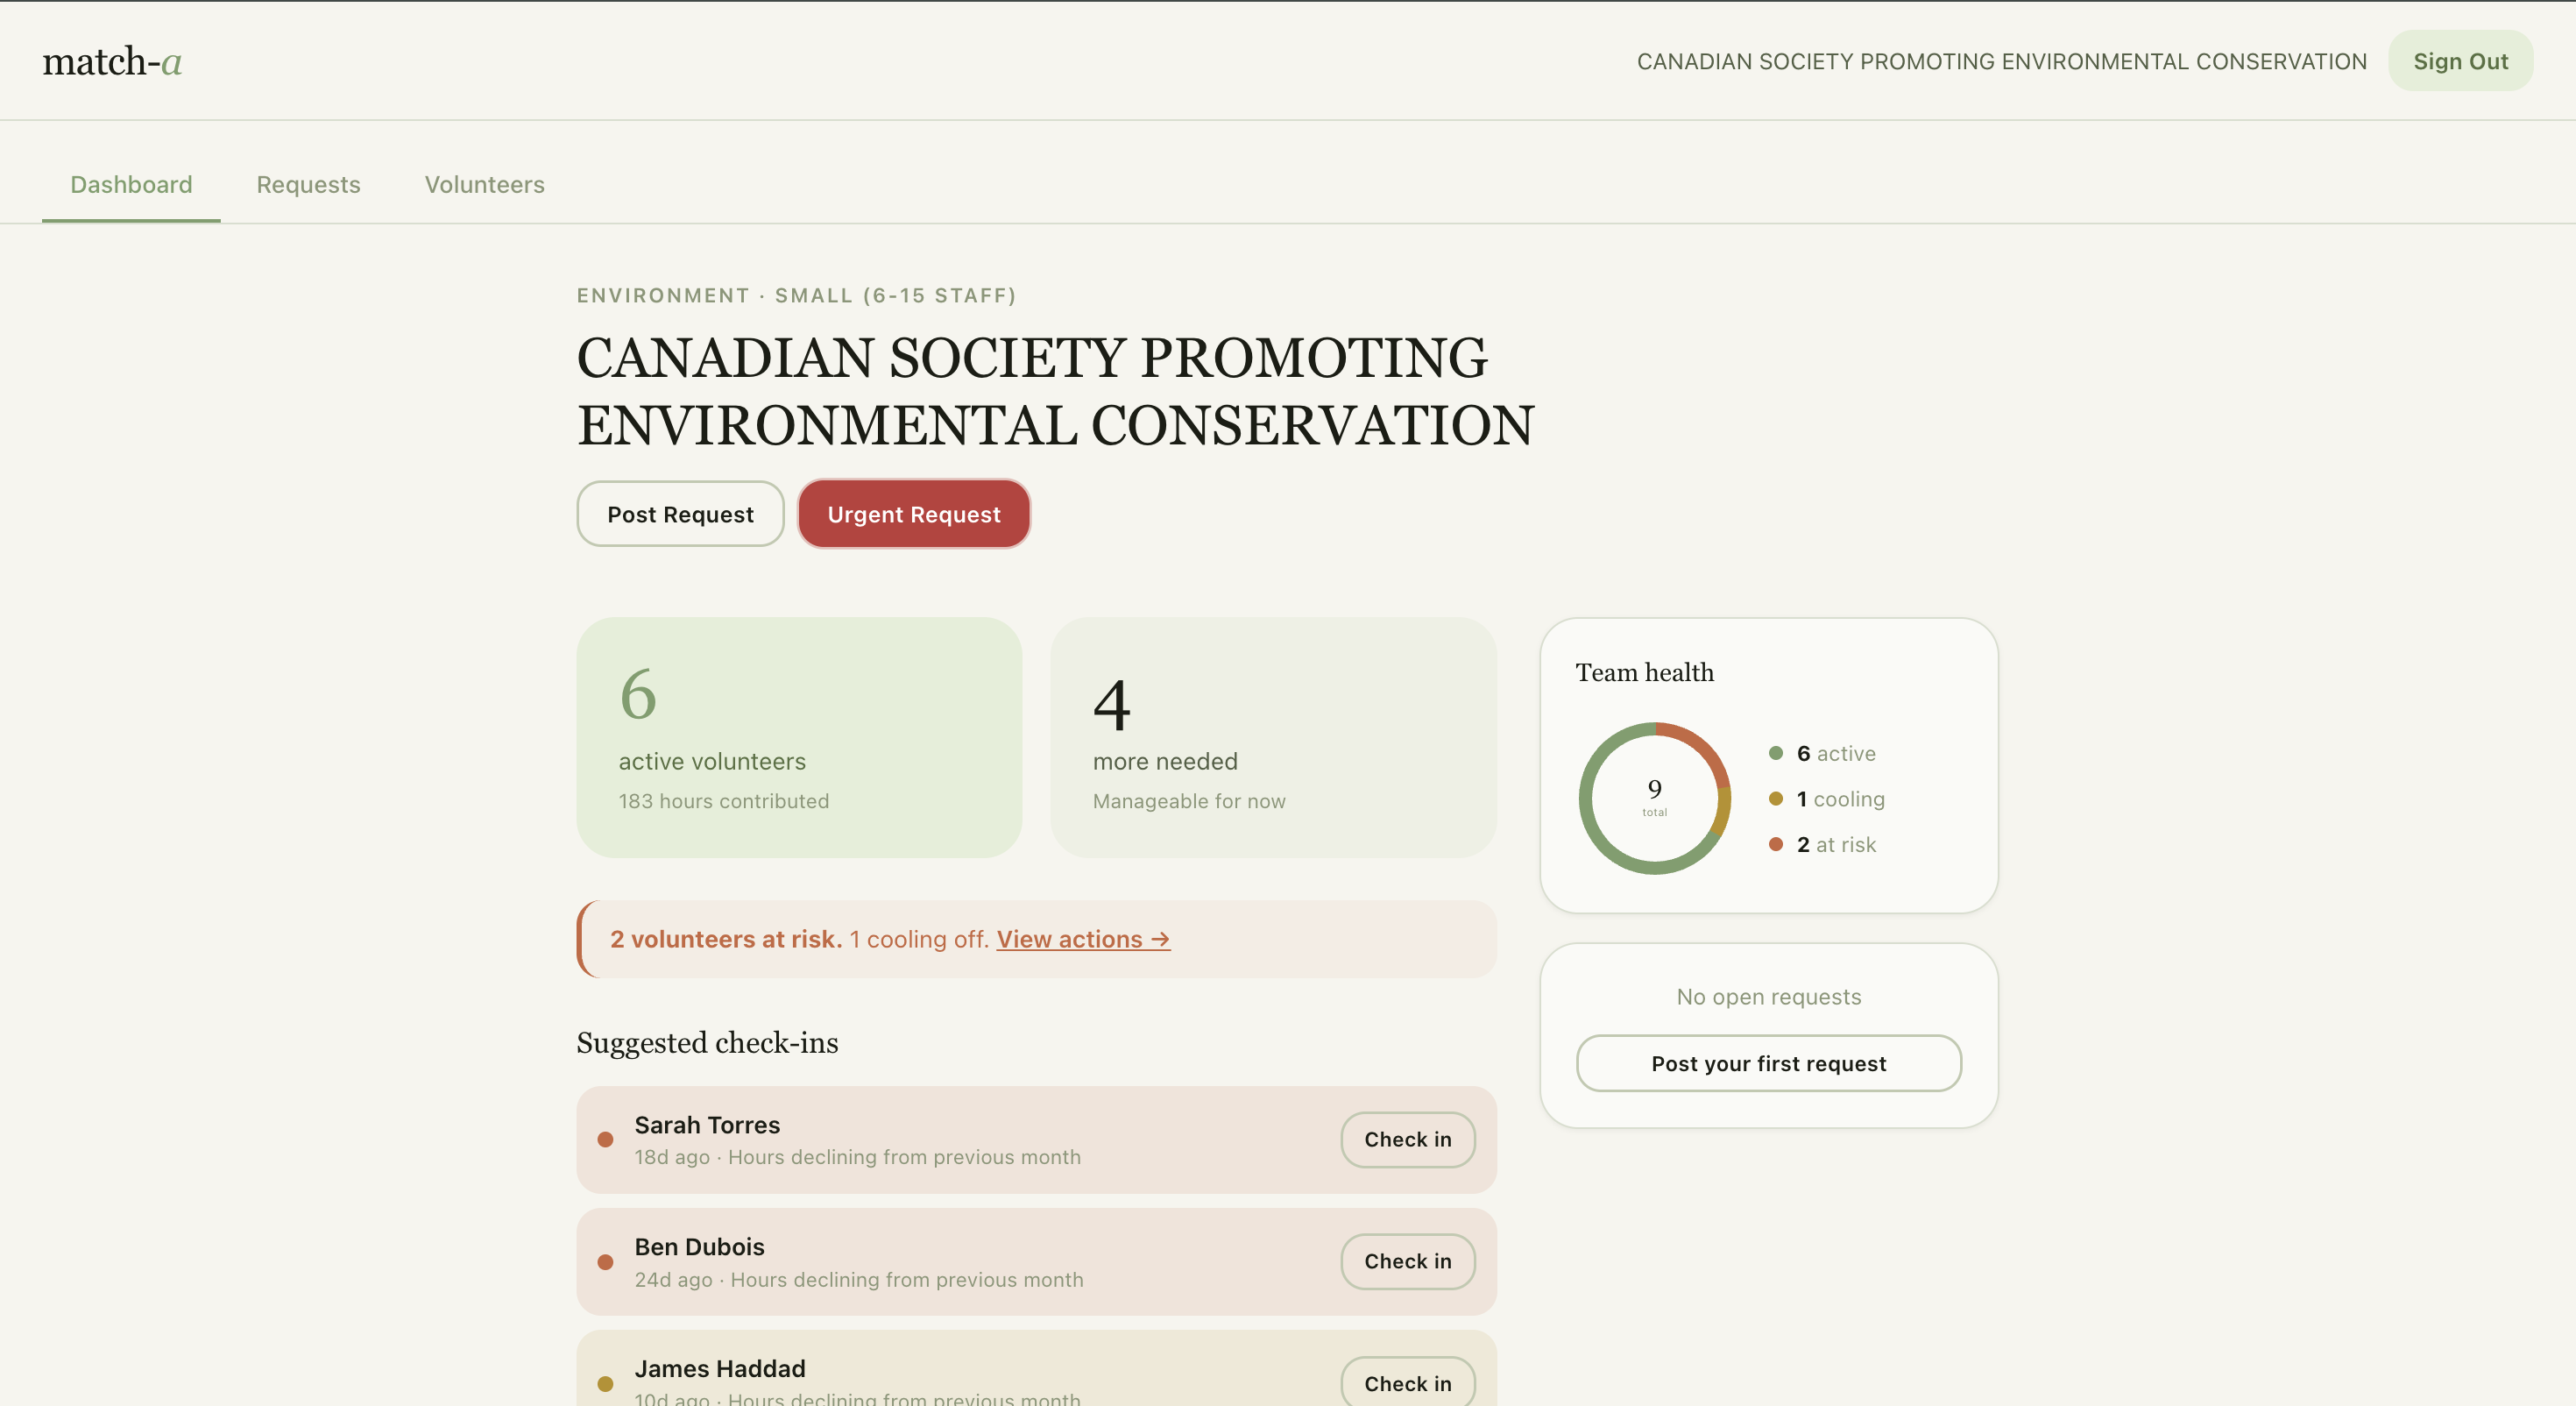Click yellow cooling legend dot

(1776, 799)
